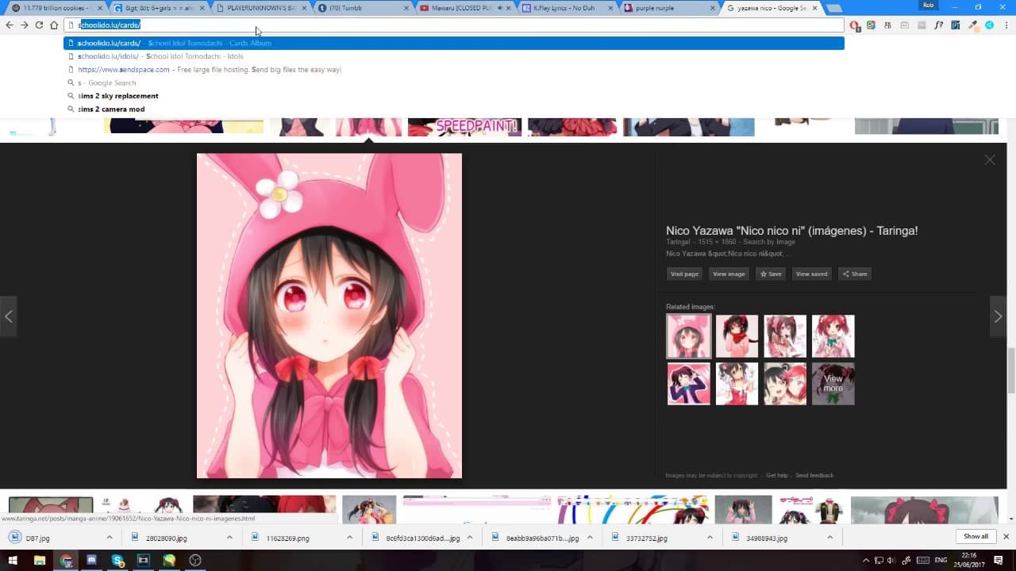Click the View image button

(x=729, y=274)
